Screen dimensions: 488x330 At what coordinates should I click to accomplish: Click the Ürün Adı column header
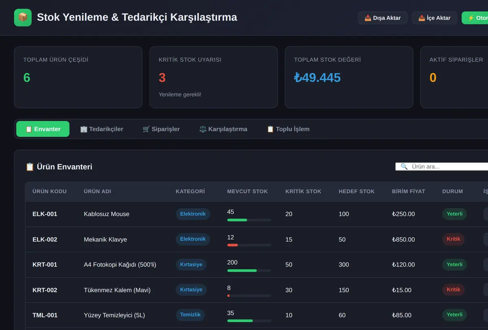[x=97, y=191]
